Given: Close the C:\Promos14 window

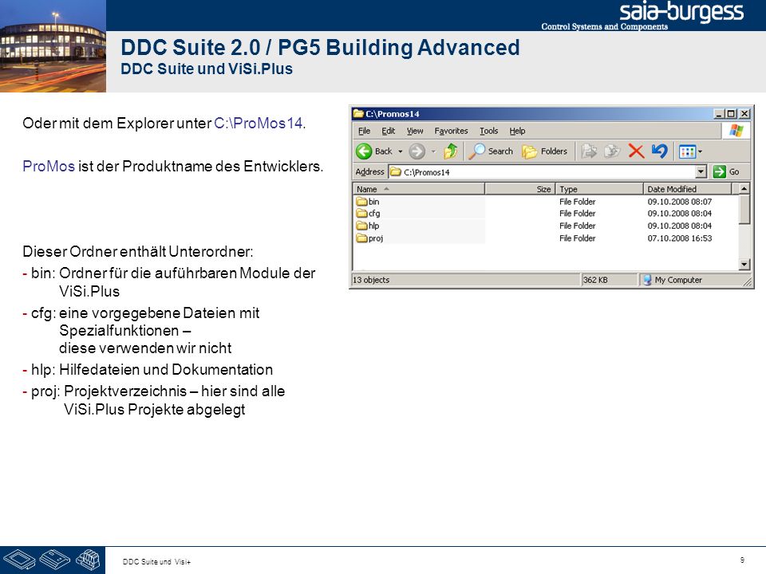Looking at the screenshot, I should (744, 114).
